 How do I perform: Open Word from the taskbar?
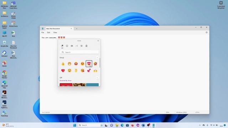(x=143, y=125)
